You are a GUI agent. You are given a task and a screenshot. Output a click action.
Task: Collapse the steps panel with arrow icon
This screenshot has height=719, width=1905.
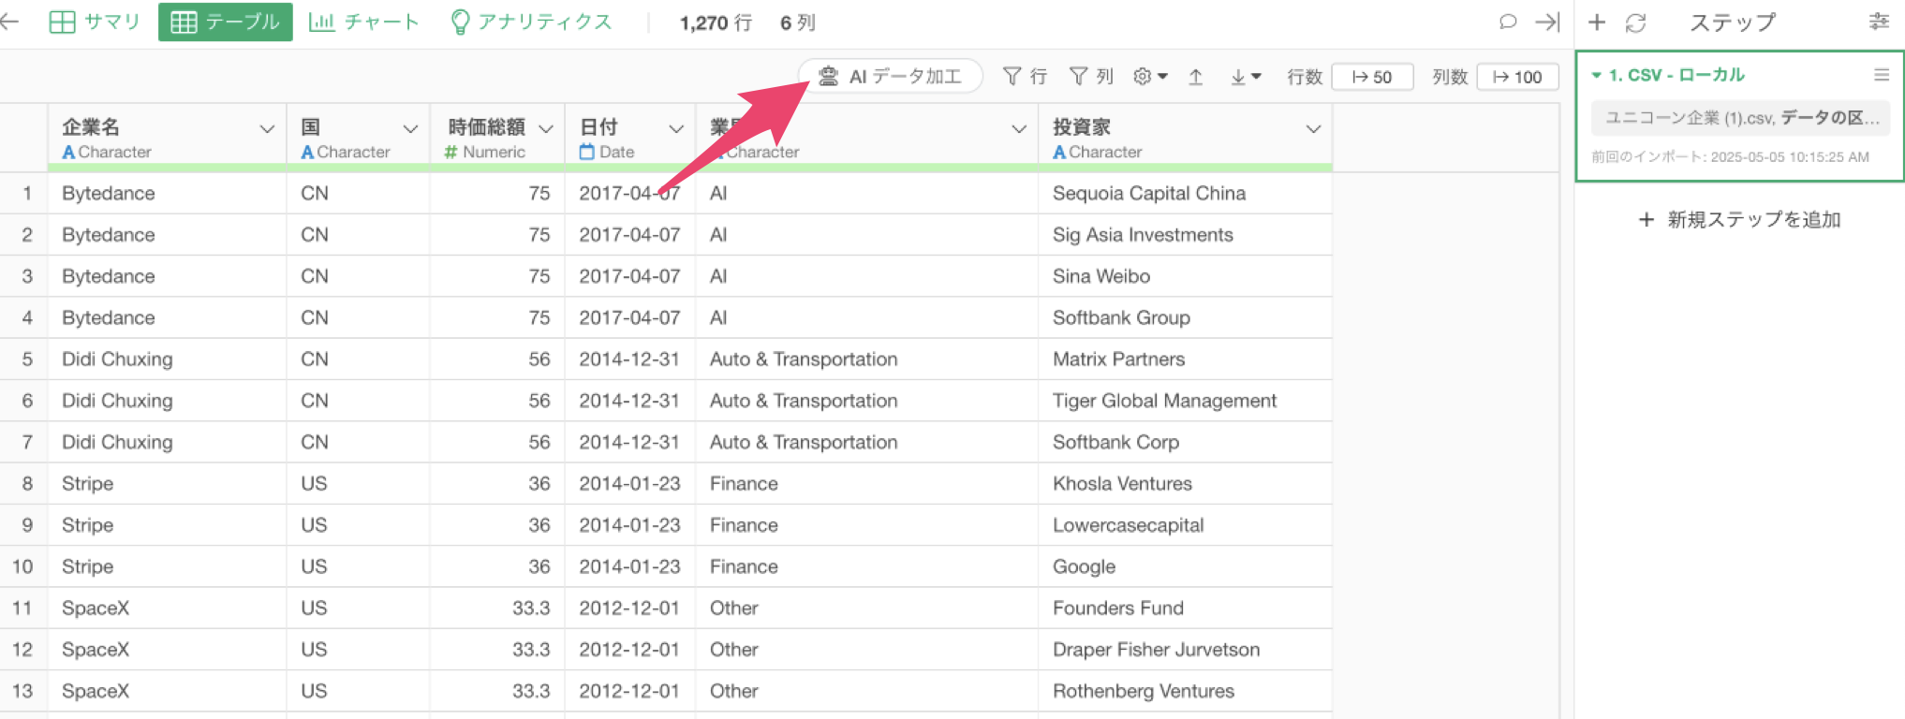(1547, 22)
